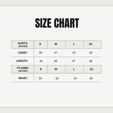Click chest value 45 for size XL
Viewport: 113px width, 113px height.
[x=91, y=53]
